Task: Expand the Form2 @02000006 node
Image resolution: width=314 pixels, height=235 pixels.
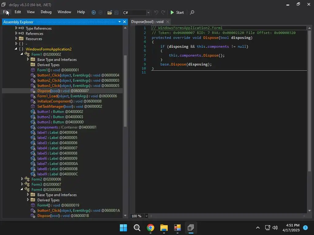Action: pyautogui.click(x=22, y=179)
